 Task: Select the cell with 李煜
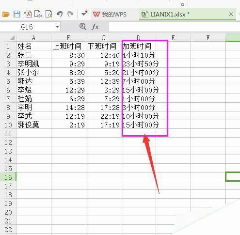[x=33, y=90]
